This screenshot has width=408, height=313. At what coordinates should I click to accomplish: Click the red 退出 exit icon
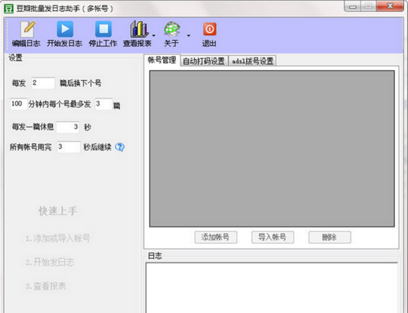point(209,34)
